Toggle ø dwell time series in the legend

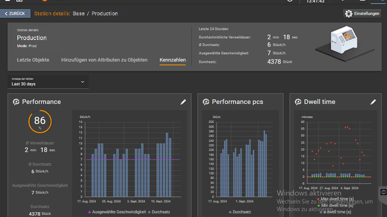[335, 212]
